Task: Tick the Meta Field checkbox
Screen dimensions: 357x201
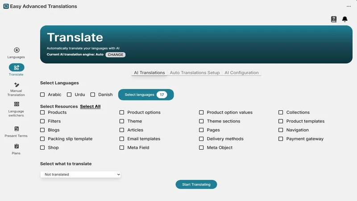Action: [122, 148]
